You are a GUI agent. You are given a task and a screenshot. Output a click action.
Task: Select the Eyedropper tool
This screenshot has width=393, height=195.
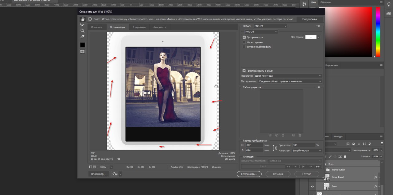(x=82, y=36)
